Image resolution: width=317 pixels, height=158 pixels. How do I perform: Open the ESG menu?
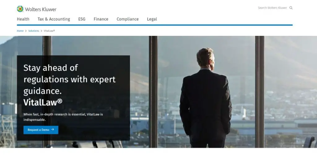click(82, 19)
